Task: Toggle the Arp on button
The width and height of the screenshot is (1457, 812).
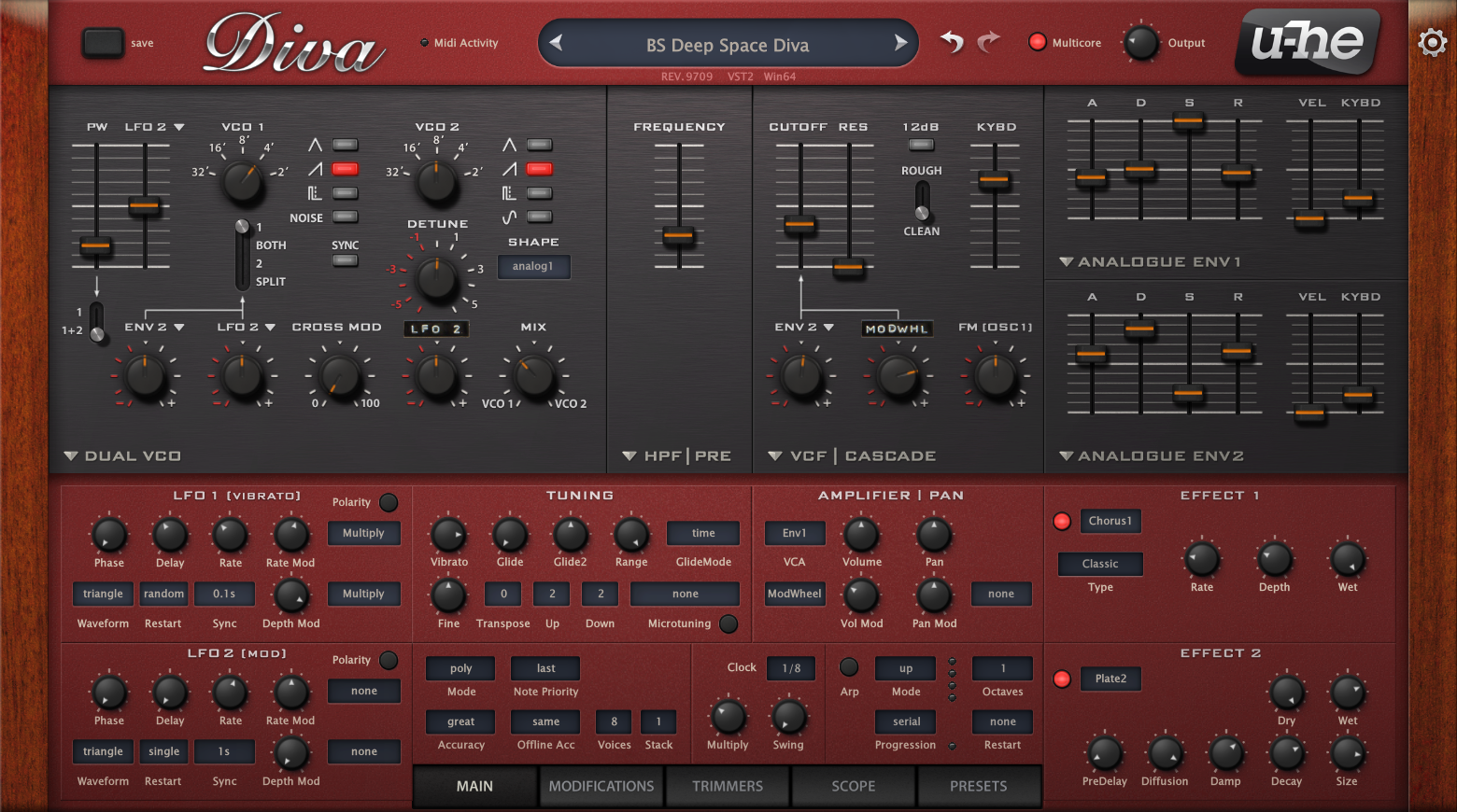Action: click(x=849, y=667)
